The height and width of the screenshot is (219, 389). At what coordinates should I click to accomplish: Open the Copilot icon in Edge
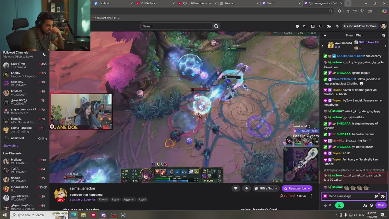384,11
